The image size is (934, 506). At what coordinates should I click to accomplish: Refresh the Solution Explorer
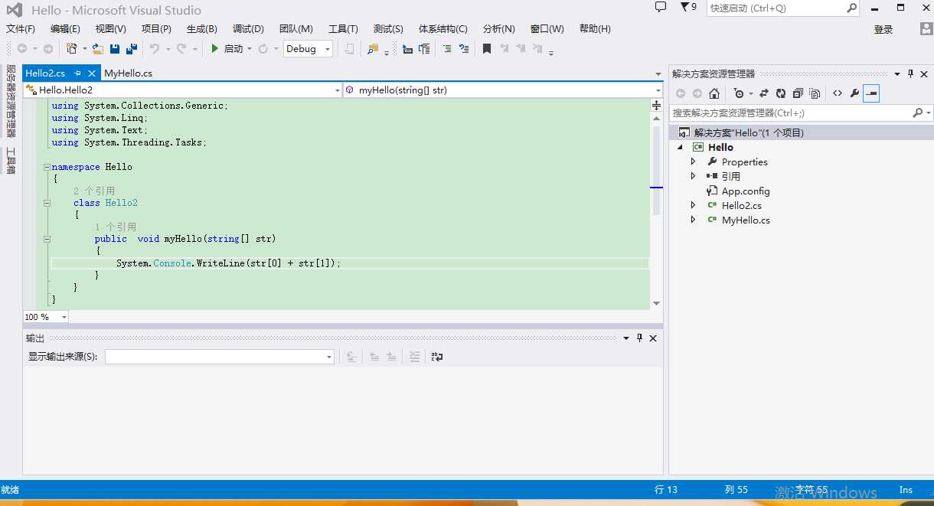781,93
